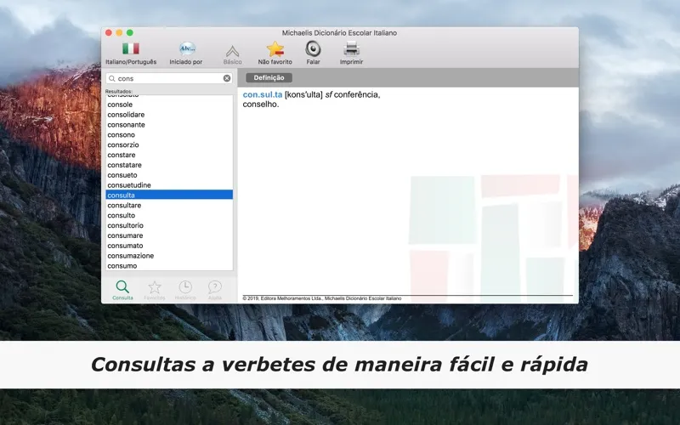Image resolution: width=680 pixels, height=425 pixels.
Task: Click the Básico toolbar icon
Action: pyautogui.click(x=232, y=49)
